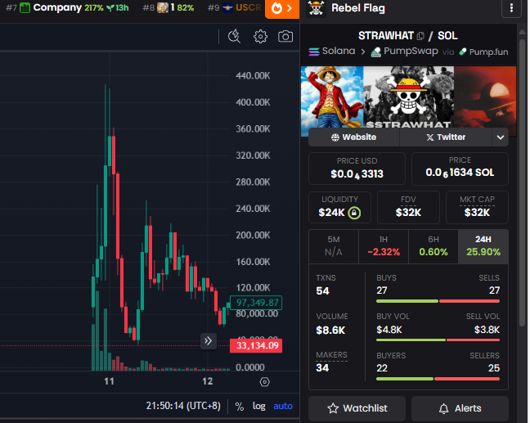Click the VOLUME $8.6K value
530x423 pixels.
point(330,331)
